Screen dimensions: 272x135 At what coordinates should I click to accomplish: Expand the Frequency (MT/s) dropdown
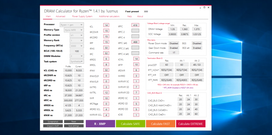(x=77, y=46)
